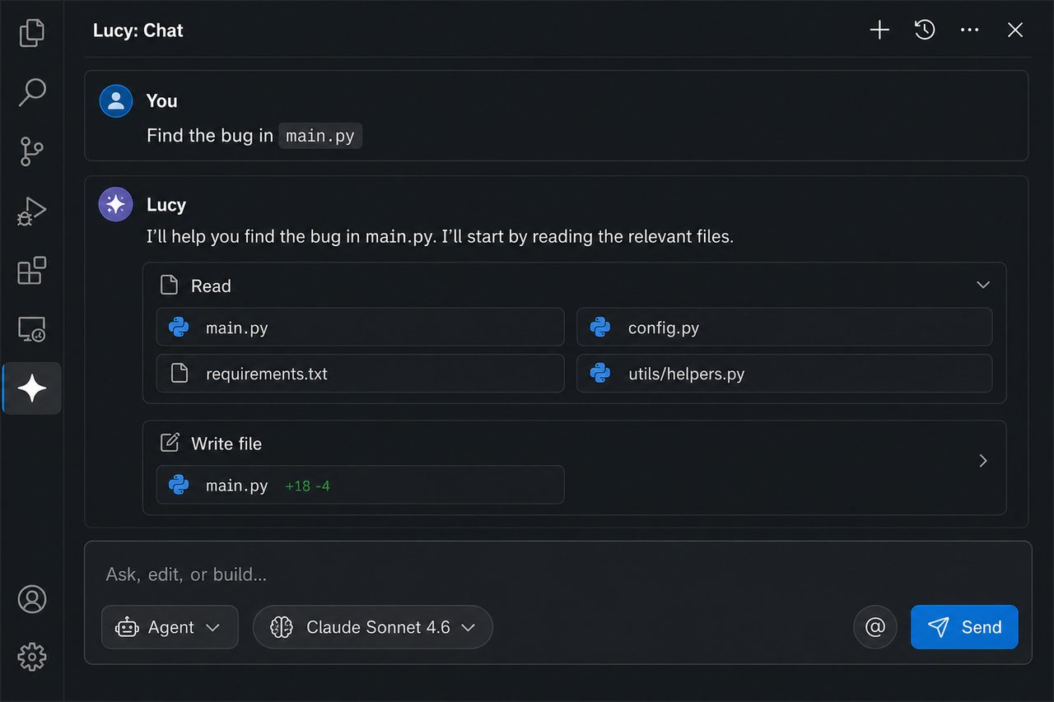1054x702 pixels.
Task: Open utils/helpers.py file chip
Action: [784, 374]
